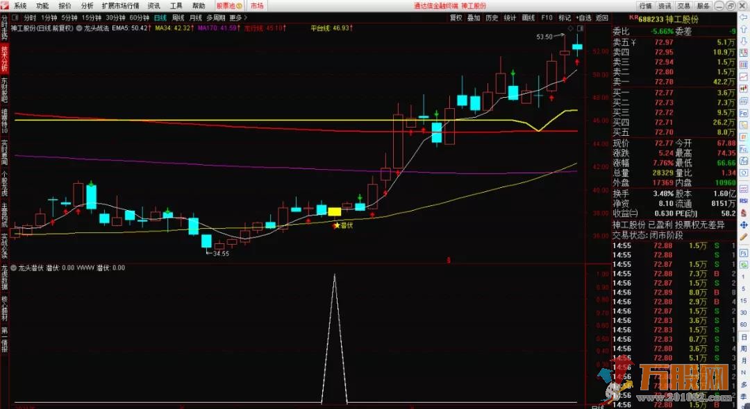Open the 工具 menu
This screenshot has width=750, height=409.
(x=176, y=6)
